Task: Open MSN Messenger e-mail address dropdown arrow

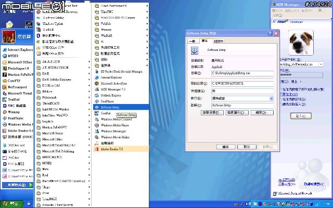Action: (321, 64)
